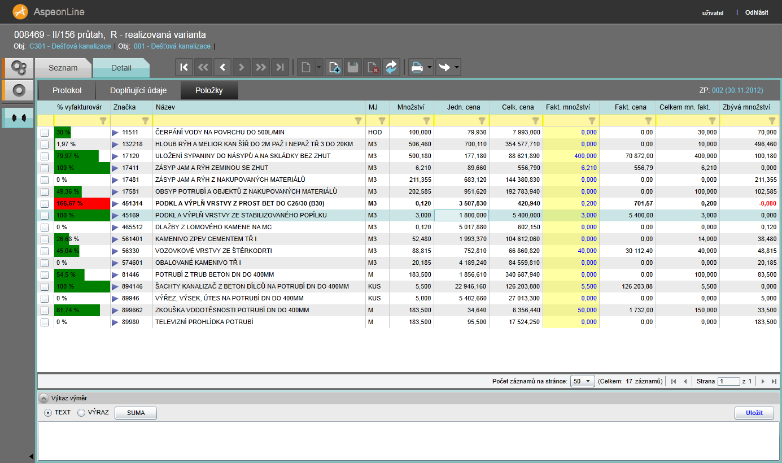
Task: Check the row for item 132218
Action: coord(45,144)
